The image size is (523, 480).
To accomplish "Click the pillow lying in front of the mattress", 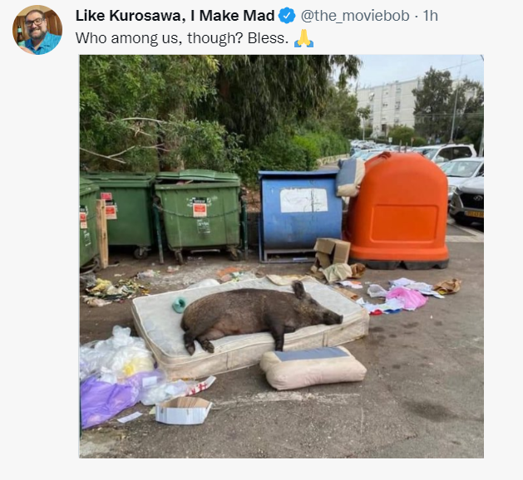I will coord(313,368).
